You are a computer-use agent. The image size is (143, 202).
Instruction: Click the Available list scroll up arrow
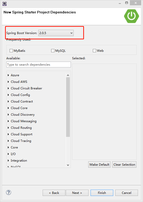click(68, 75)
